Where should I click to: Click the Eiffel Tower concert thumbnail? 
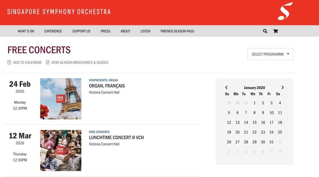61,99
